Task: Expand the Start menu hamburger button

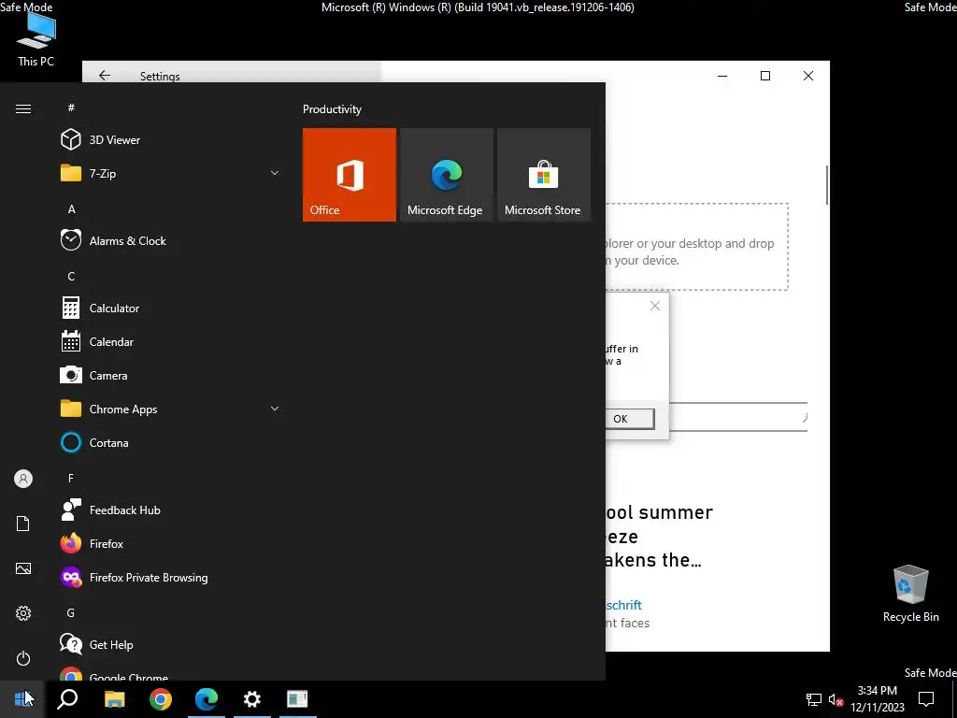Action: (23, 108)
